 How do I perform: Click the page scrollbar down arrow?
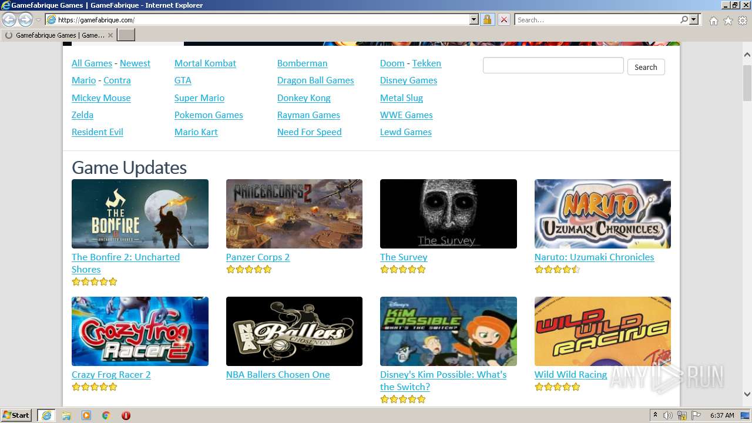[x=747, y=395]
